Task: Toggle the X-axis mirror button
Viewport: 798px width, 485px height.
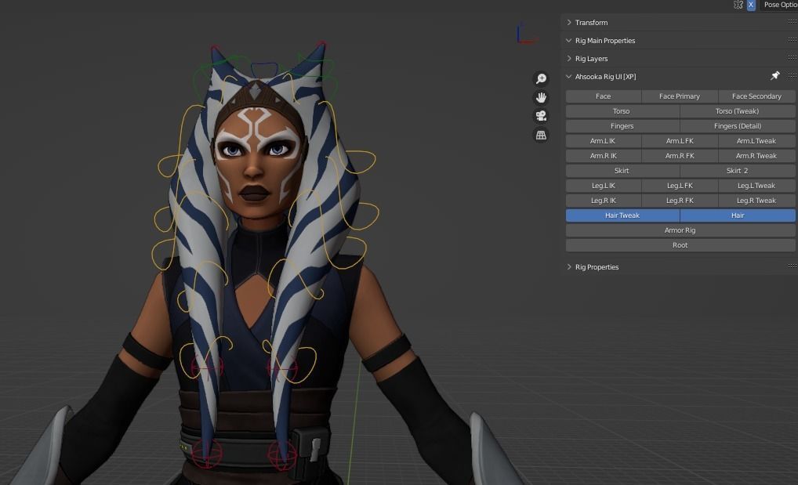Action: point(751,5)
